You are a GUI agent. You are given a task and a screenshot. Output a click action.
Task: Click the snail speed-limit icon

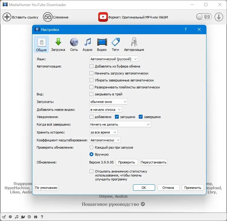[x=23, y=217]
